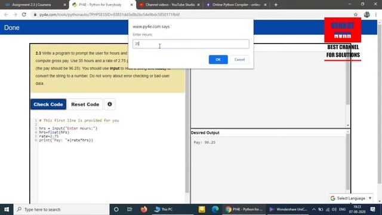Switch to Wondershare UniConverter on taskbar
The width and height of the screenshot is (382, 215).
(x=288, y=210)
